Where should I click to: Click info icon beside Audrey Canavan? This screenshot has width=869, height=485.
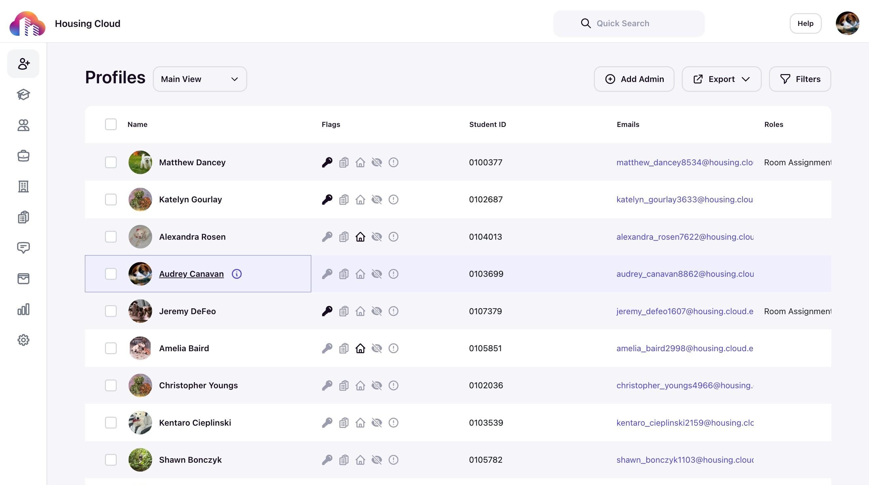point(236,274)
